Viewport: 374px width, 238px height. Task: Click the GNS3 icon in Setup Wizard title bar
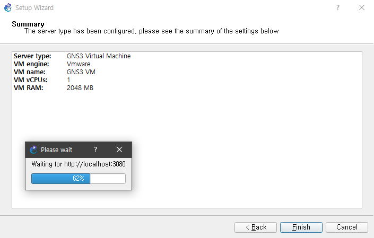coord(8,7)
